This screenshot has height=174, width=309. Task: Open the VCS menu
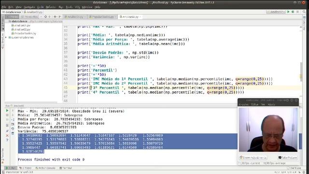pyautogui.click(x=77, y=7)
